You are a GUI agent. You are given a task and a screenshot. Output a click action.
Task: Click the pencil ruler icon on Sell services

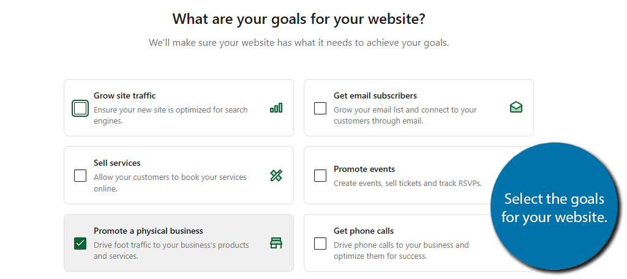pos(276,176)
